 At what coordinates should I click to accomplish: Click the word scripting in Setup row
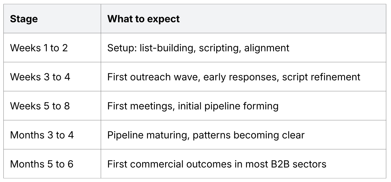(220, 48)
